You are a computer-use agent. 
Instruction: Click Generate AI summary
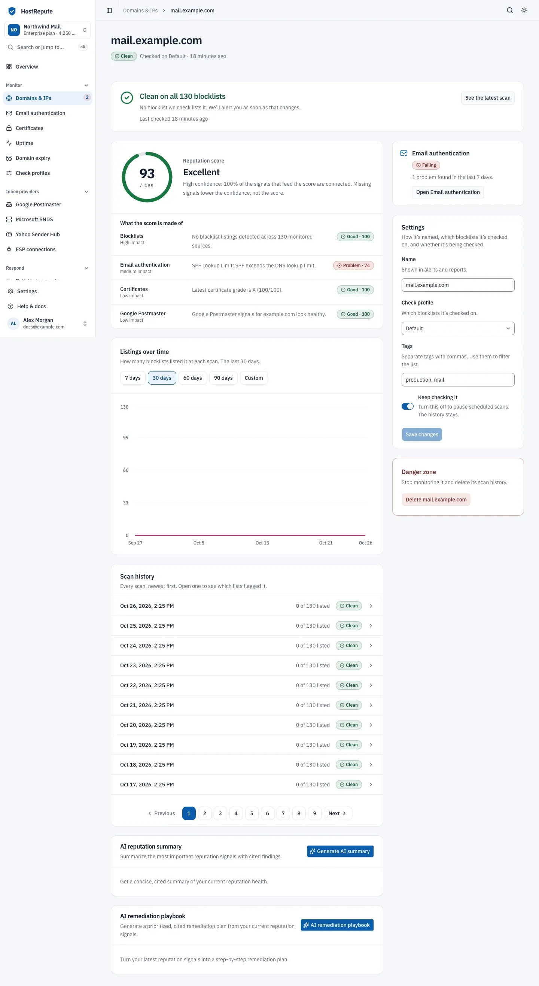pos(340,851)
